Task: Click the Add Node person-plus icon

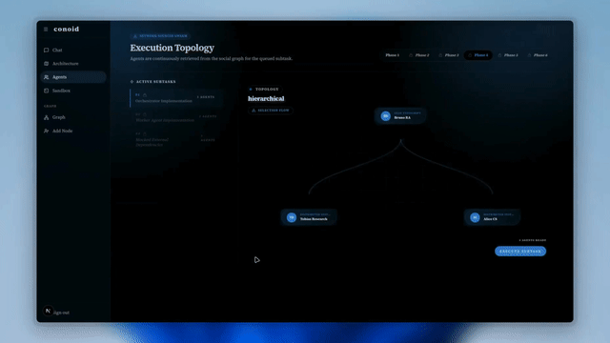Action: click(47, 131)
